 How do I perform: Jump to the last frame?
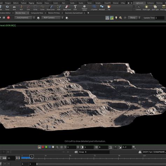5,158
